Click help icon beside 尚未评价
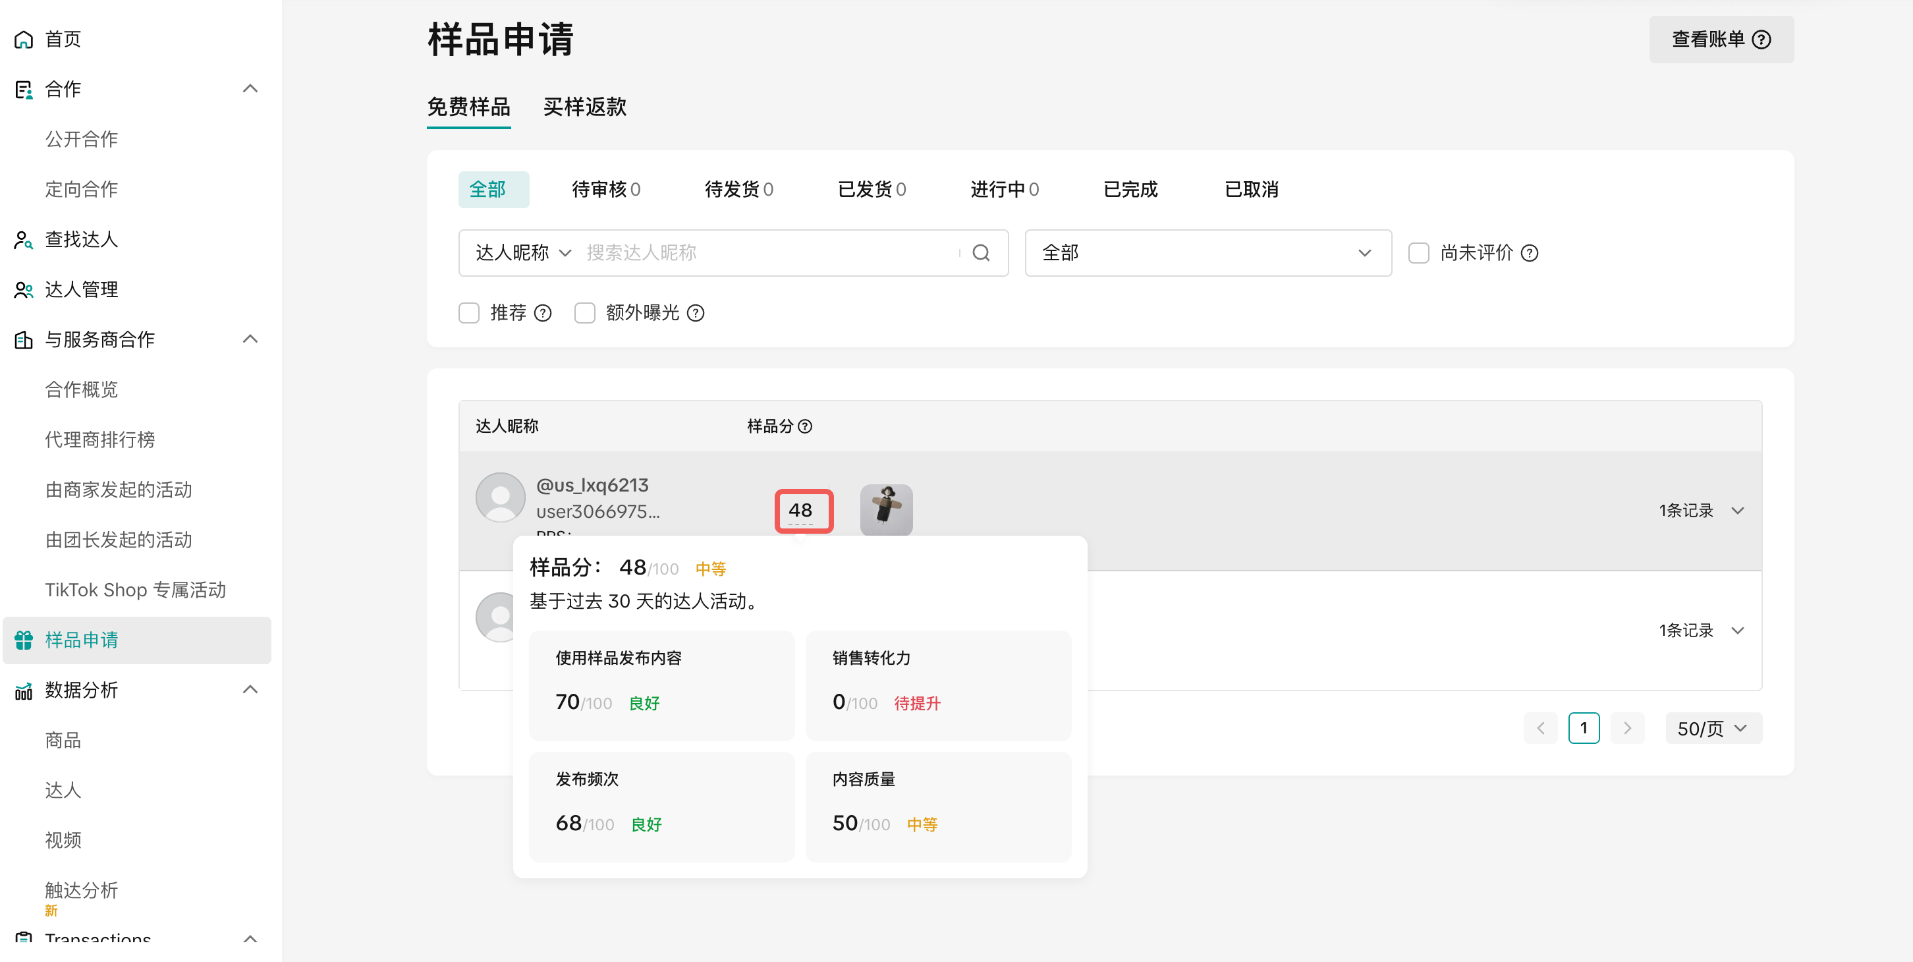The image size is (1913, 962). pyautogui.click(x=1530, y=253)
